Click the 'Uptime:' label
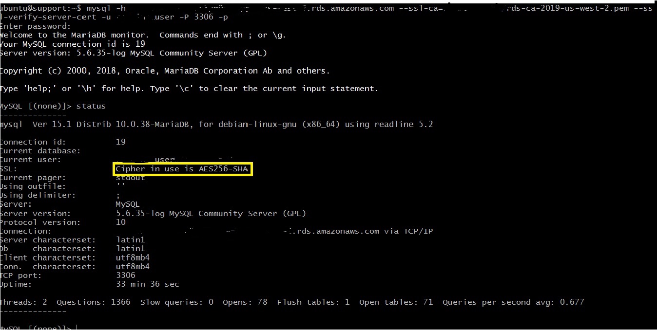Screen dimensions: 657x330 16,284
